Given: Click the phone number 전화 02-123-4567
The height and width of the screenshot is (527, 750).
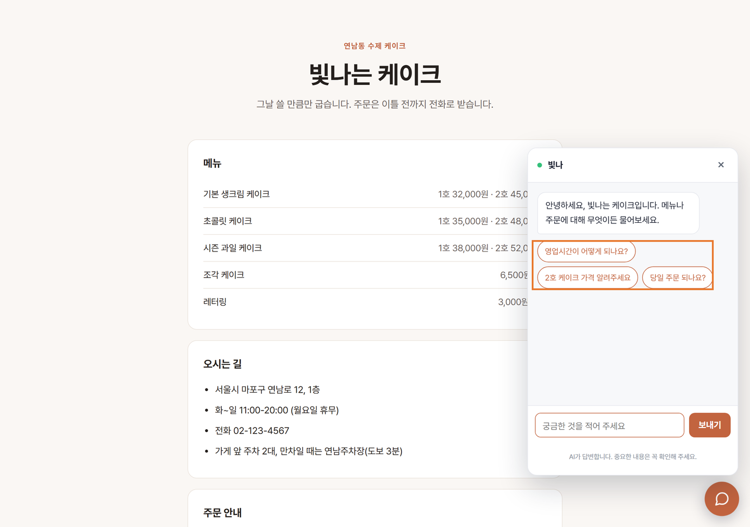Looking at the screenshot, I should pyautogui.click(x=252, y=431).
